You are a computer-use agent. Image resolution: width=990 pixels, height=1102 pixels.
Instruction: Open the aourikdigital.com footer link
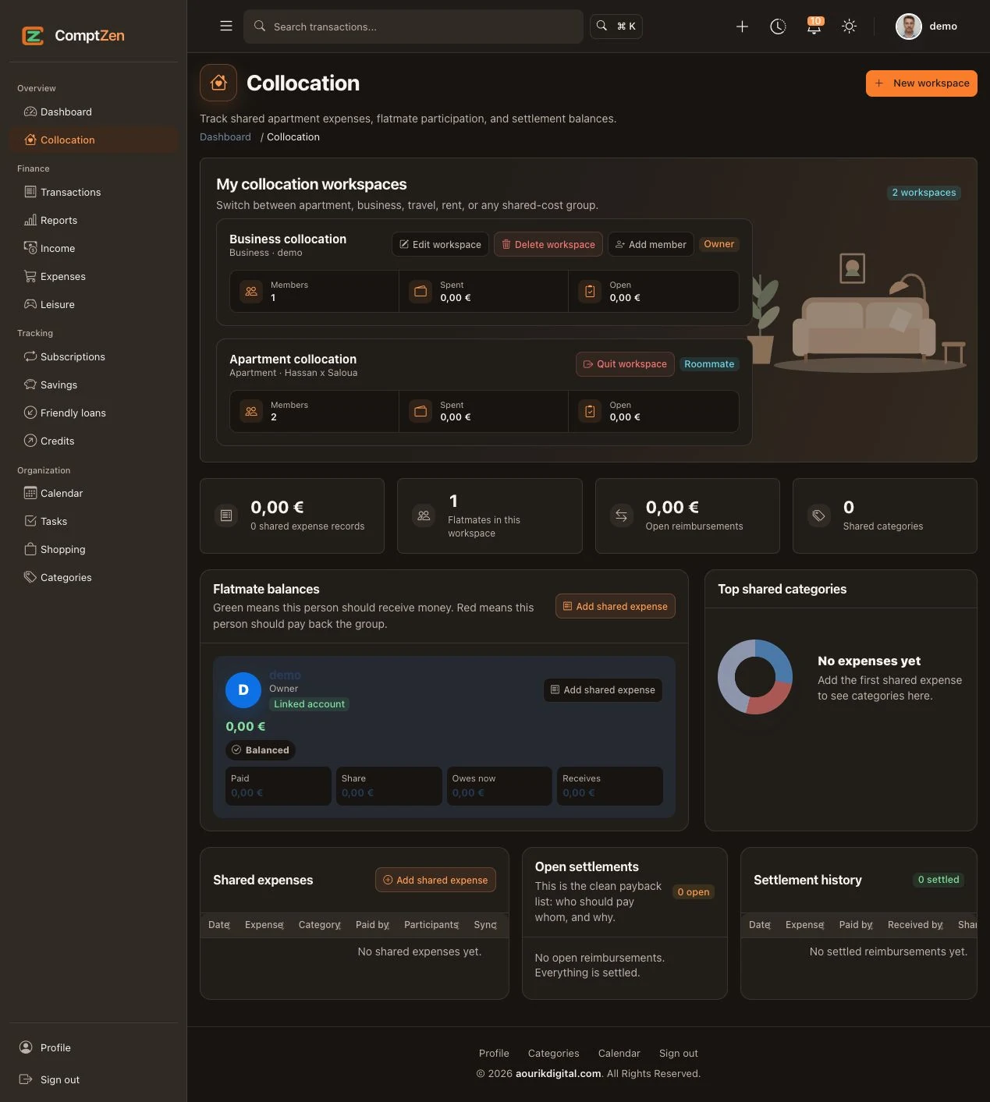coord(559,1074)
